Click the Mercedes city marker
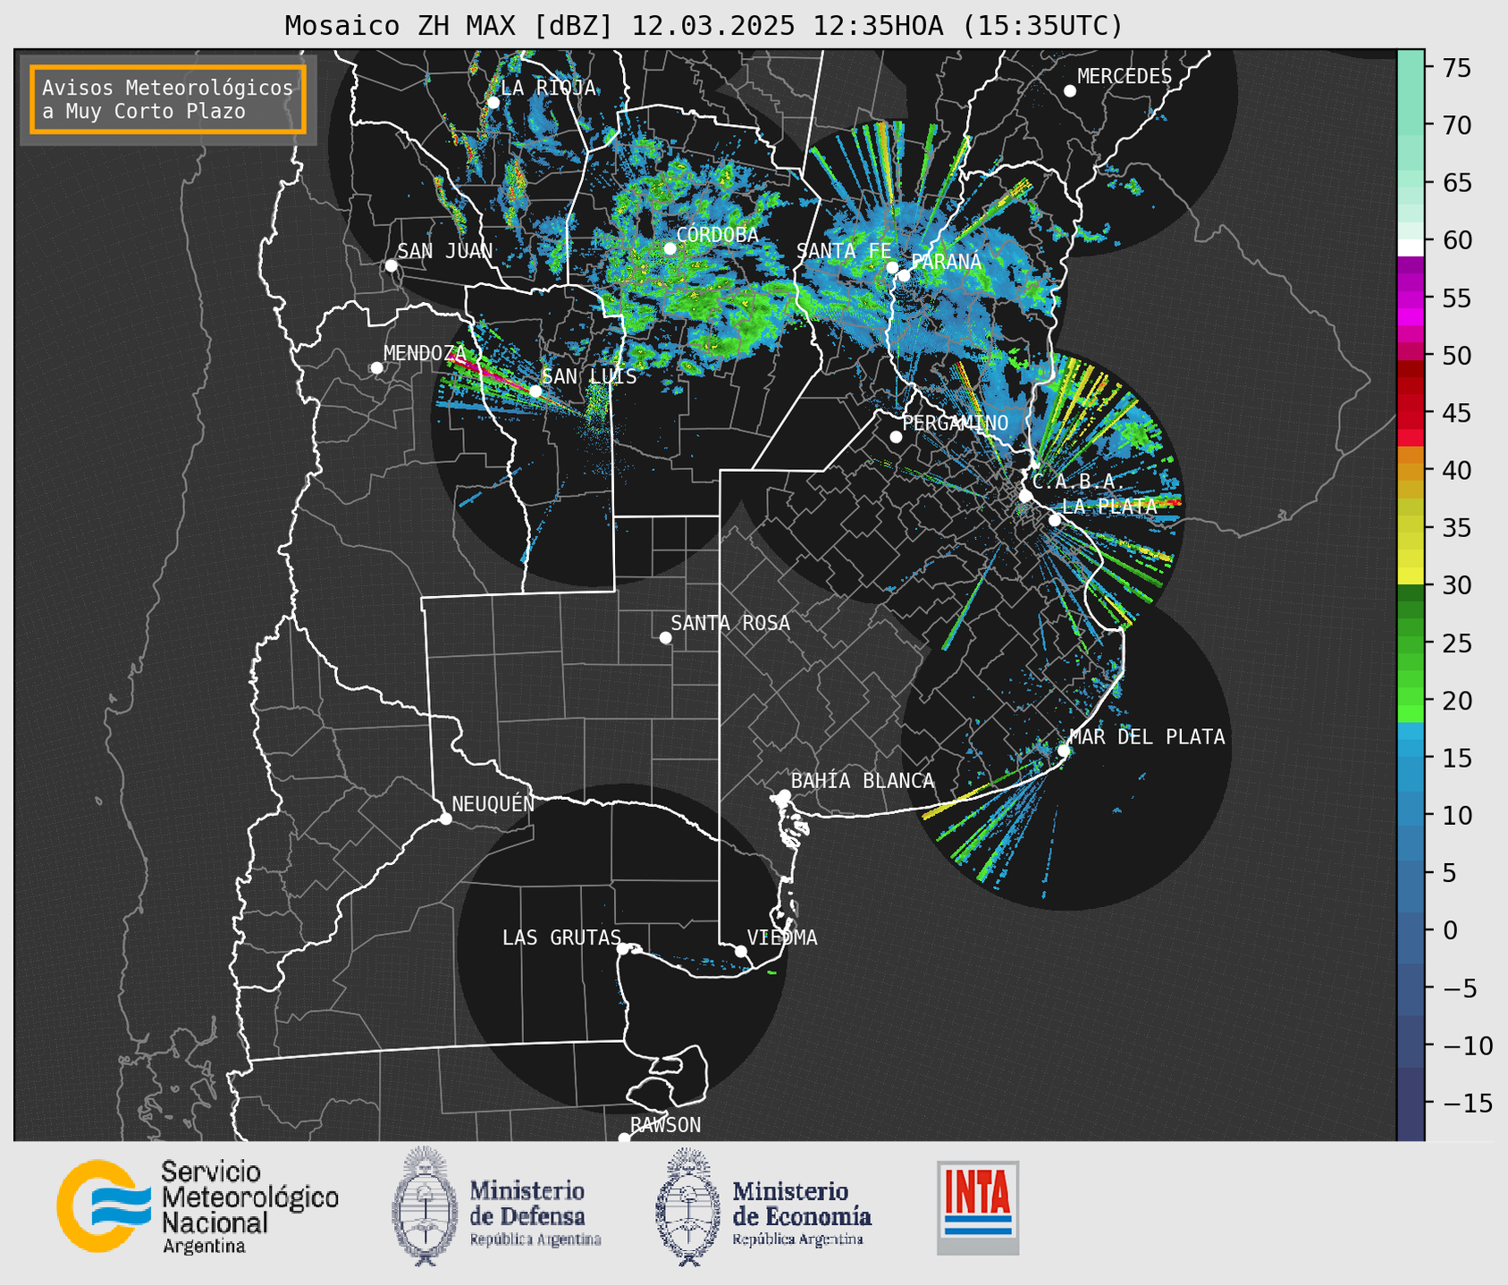 [x=1069, y=91]
